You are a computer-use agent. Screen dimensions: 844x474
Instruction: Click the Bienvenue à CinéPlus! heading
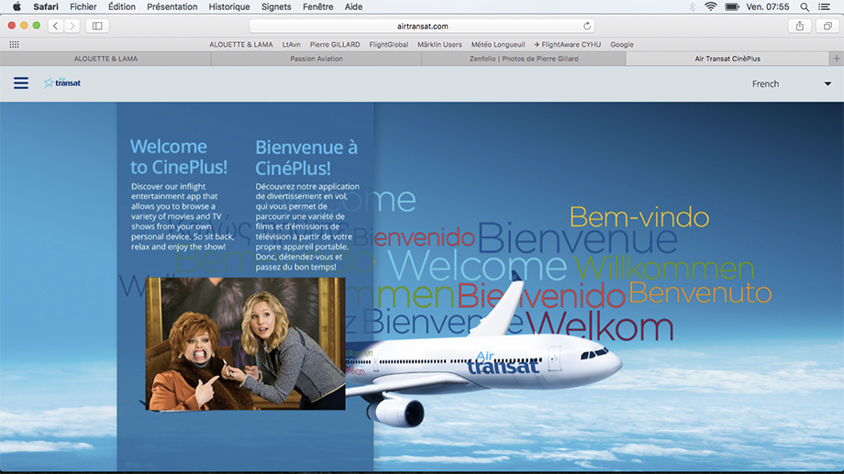(306, 157)
